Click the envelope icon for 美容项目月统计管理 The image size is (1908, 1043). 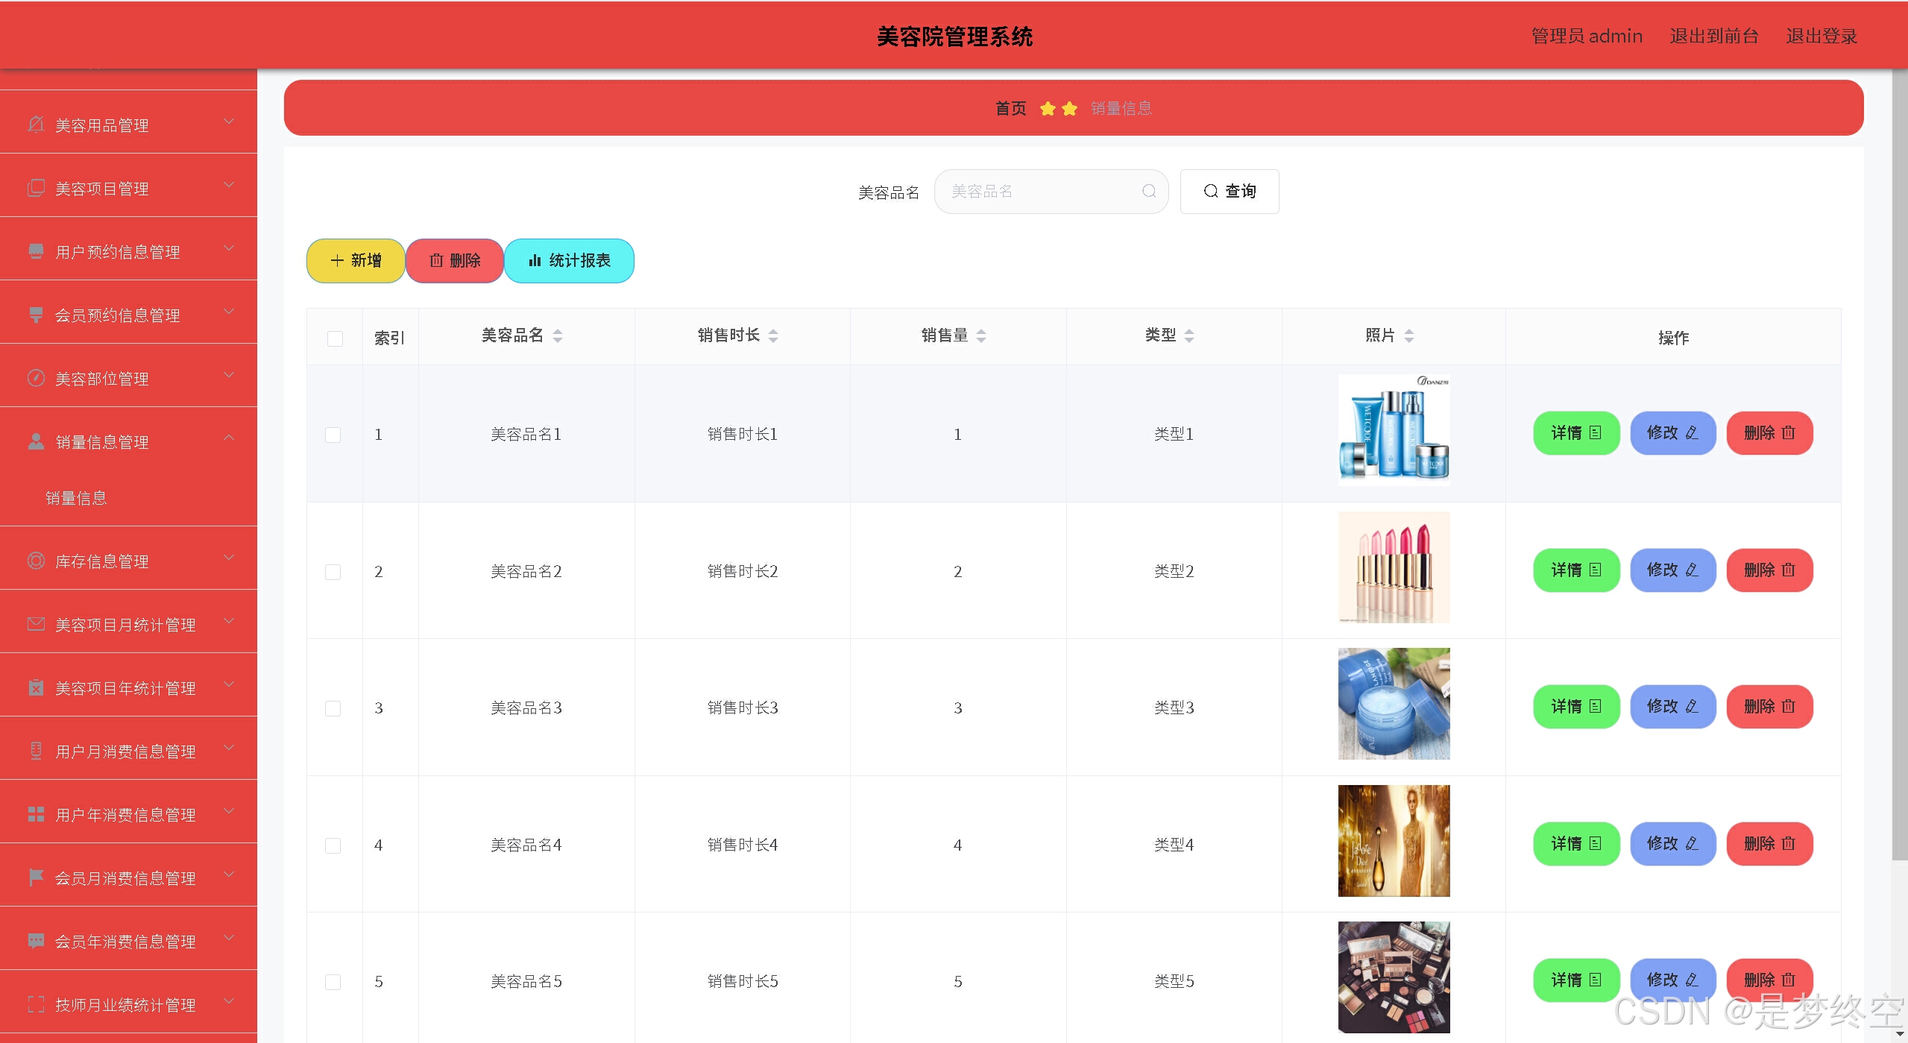pos(36,624)
